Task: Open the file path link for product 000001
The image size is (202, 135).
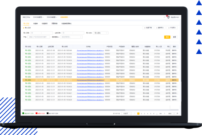Action: coord(90,50)
